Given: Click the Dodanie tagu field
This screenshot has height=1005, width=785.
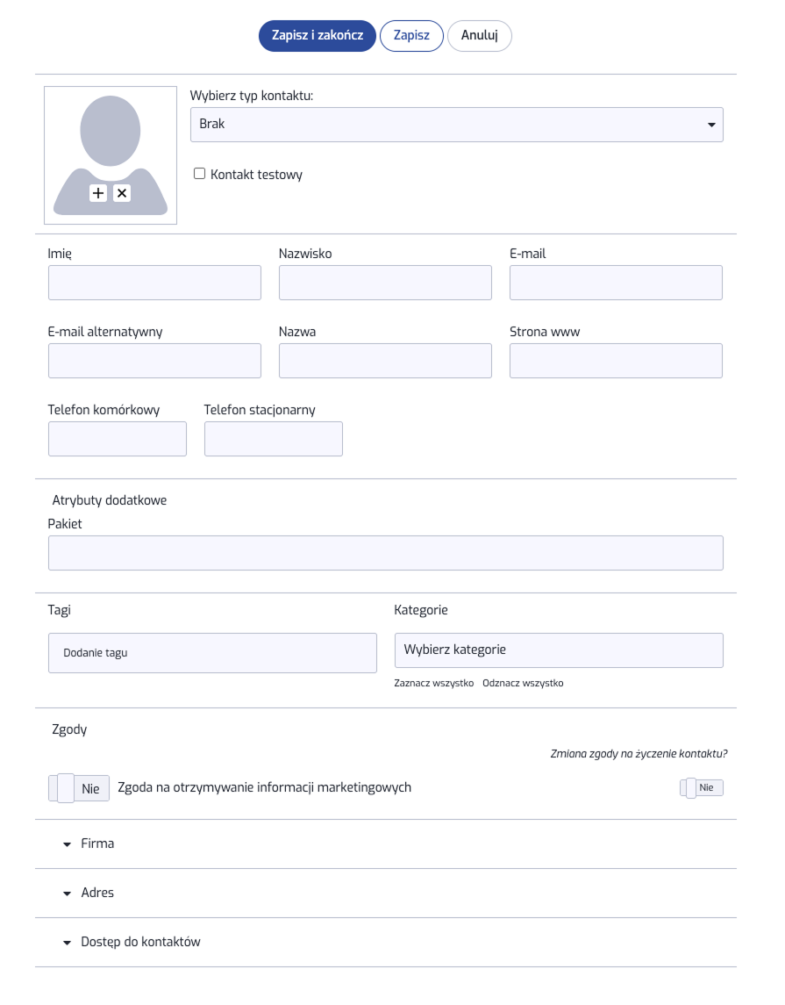Looking at the screenshot, I should coord(212,653).
